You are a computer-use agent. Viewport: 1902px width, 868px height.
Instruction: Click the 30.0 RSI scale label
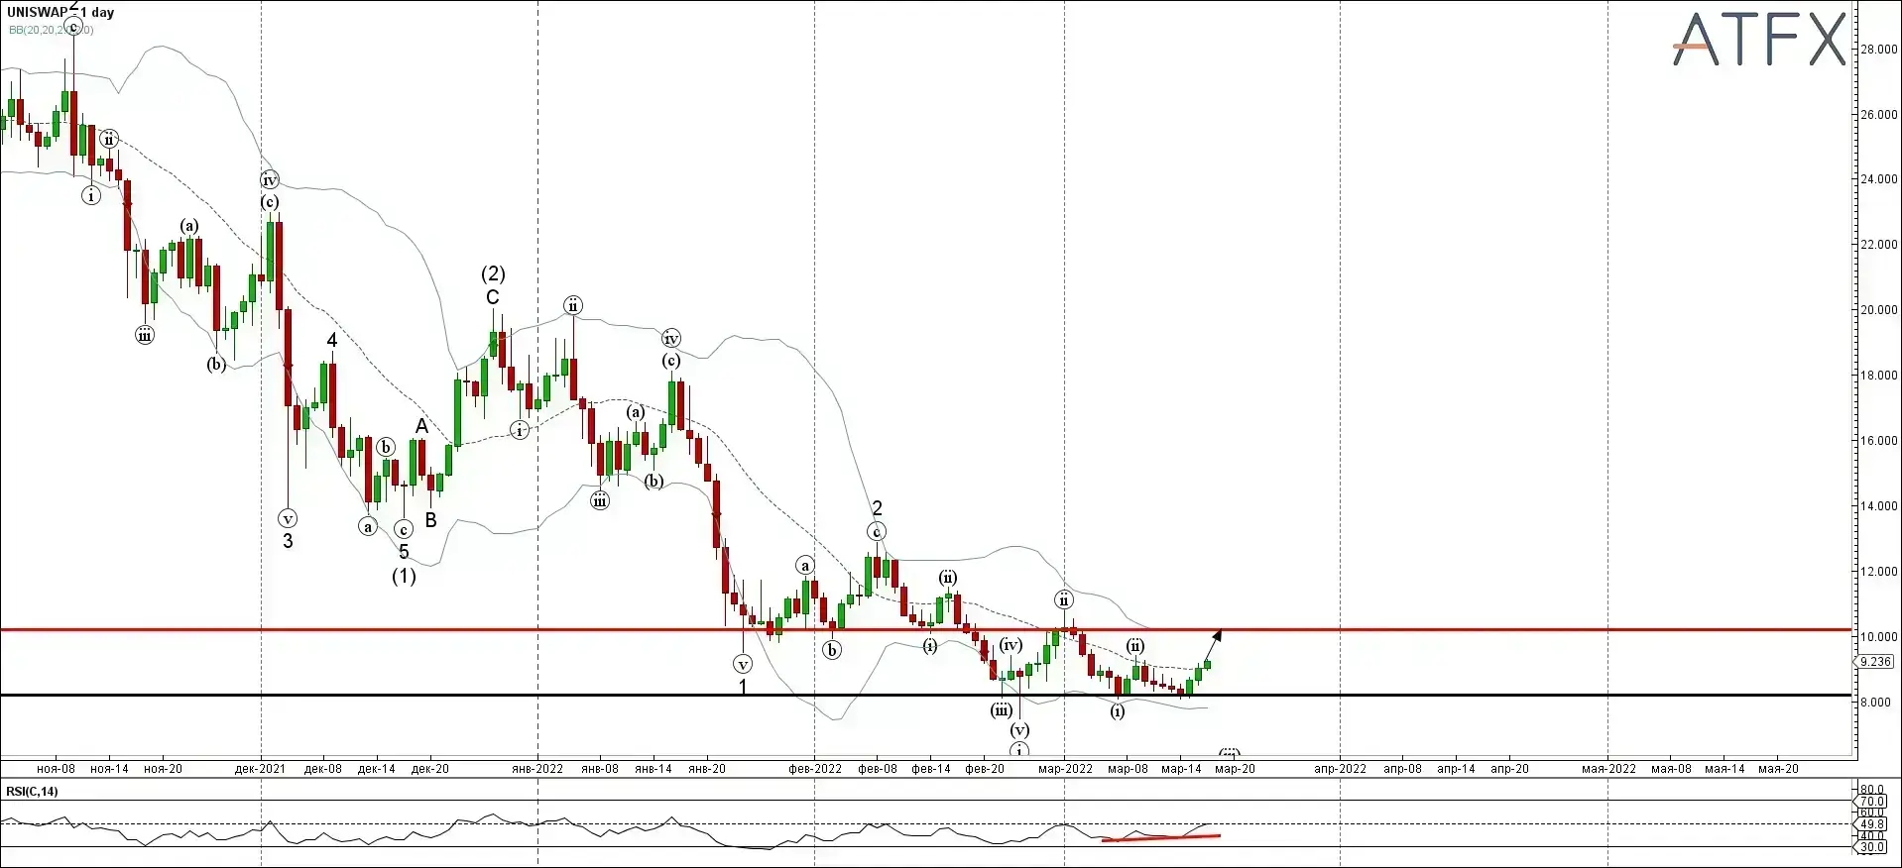[x=1871, y=847]
